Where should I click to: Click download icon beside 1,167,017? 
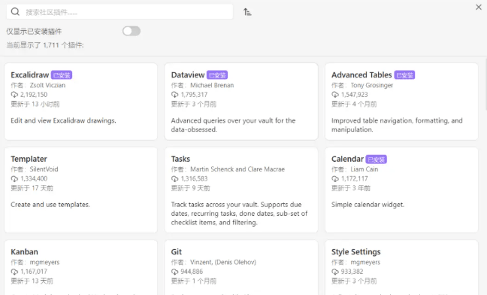click(14, 272)
